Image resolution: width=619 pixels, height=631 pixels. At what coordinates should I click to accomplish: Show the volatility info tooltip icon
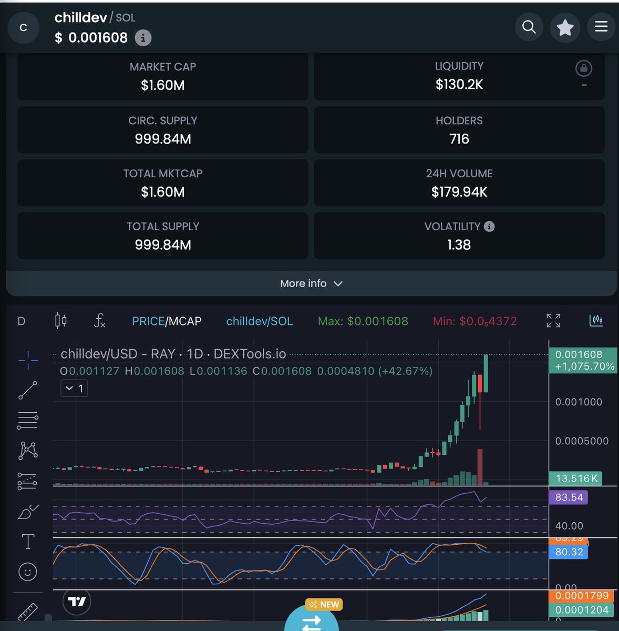(x=489, y=227)
